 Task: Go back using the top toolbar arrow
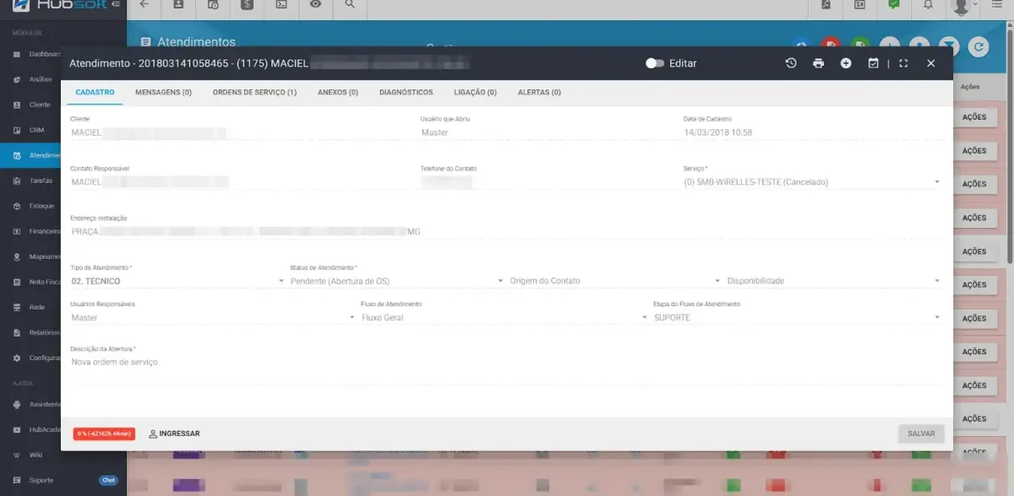(x=144, y=4)
